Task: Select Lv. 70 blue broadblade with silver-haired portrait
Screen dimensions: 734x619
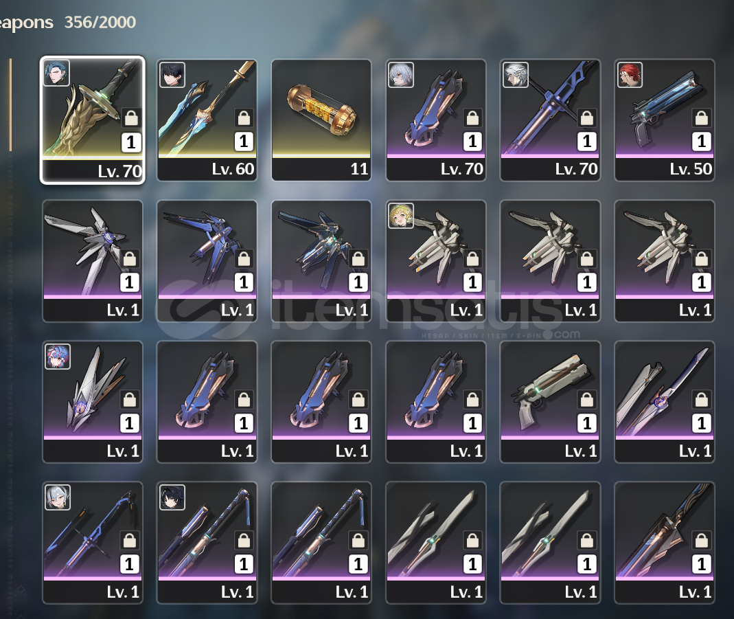Action: 550,120
